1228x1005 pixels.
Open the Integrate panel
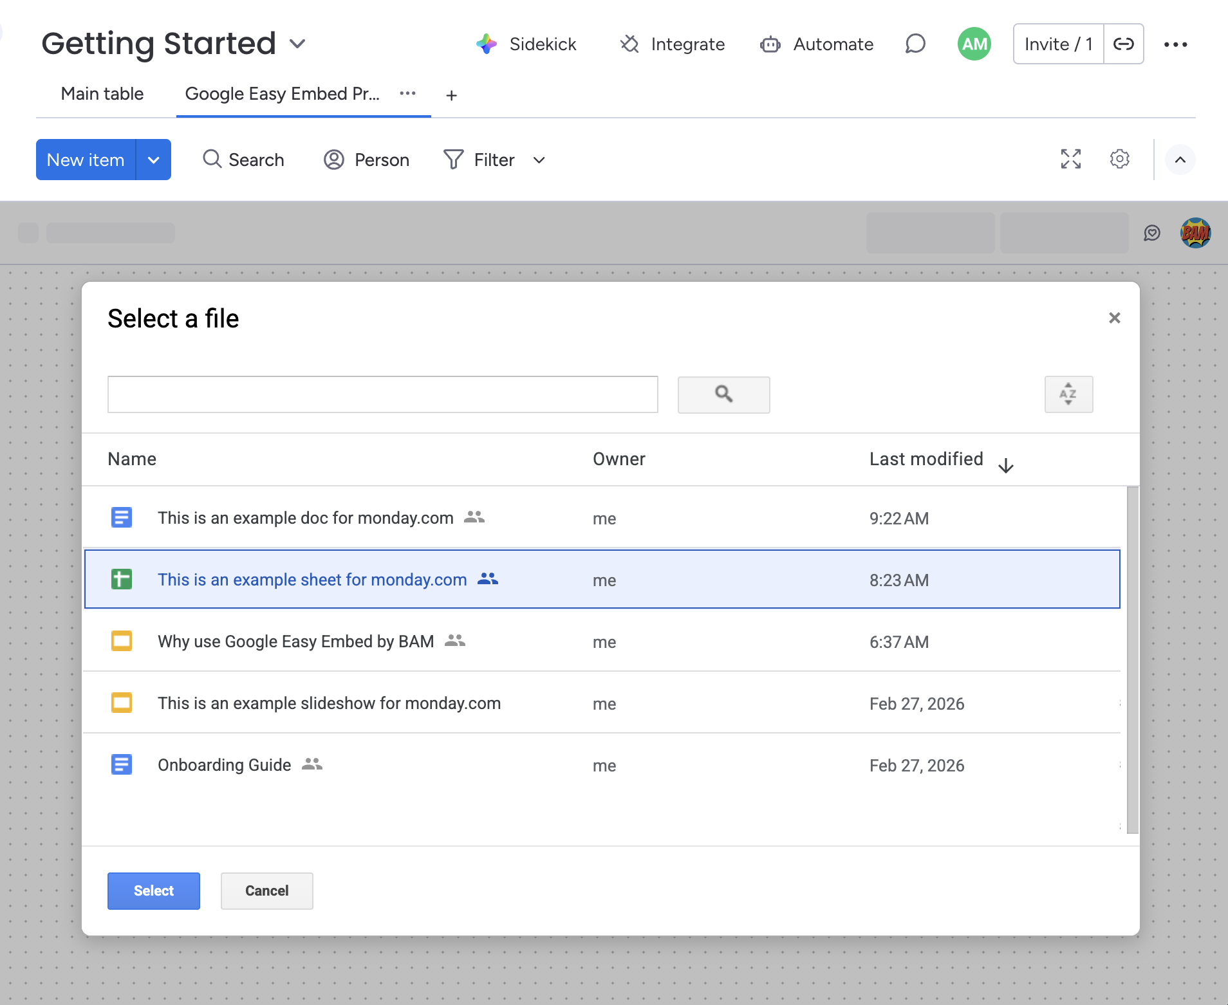click(672, 44)
